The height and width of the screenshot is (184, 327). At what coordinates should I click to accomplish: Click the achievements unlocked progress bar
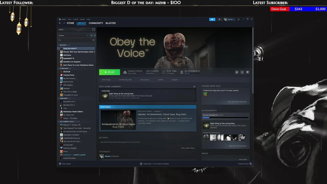coord(226,118)
